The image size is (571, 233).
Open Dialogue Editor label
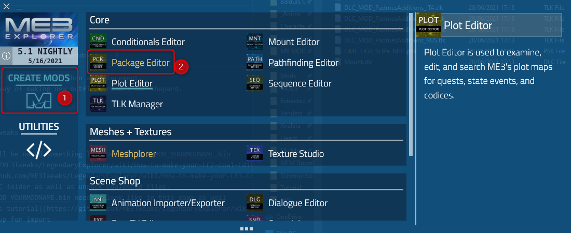coord(298,203)
